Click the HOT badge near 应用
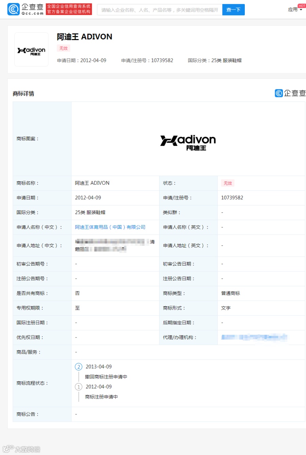Screen dimensions: 306x455 tap(302, 6)
